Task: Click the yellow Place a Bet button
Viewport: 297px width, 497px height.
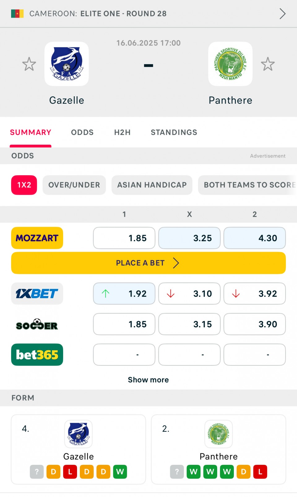Action: [148, 263]
